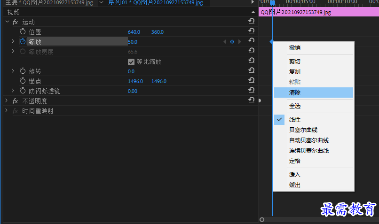Edit the 防闪烁滤镜 value 0.00
The height and width of the screenshot is (224, 379).
tap(133, 91)
